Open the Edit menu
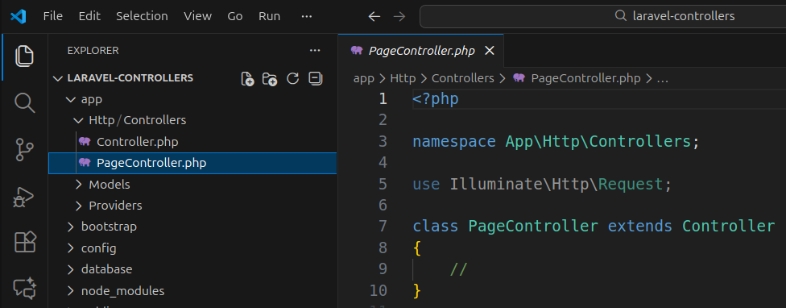Screen dimensions: 786x308 point(89,16)
